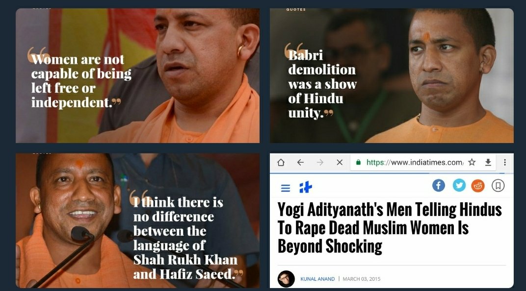Tap the browser home icon

(281, 163)
